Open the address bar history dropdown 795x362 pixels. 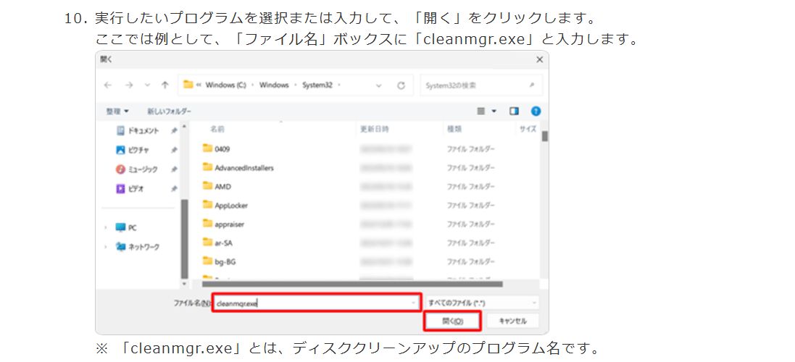click(379, 85)
